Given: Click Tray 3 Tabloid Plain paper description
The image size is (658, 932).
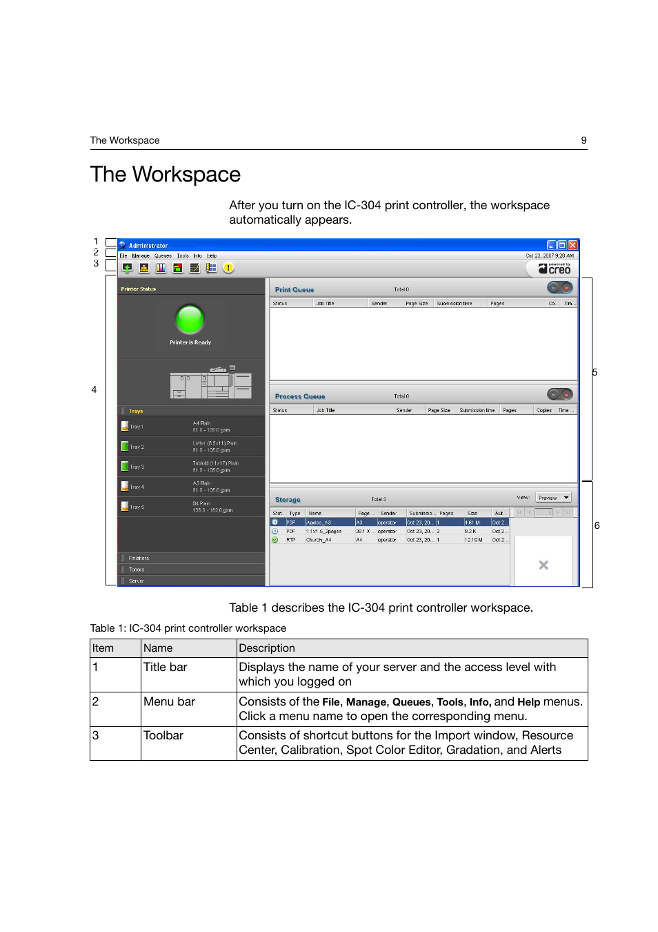Looking at the screenshot, I should 216,467.
